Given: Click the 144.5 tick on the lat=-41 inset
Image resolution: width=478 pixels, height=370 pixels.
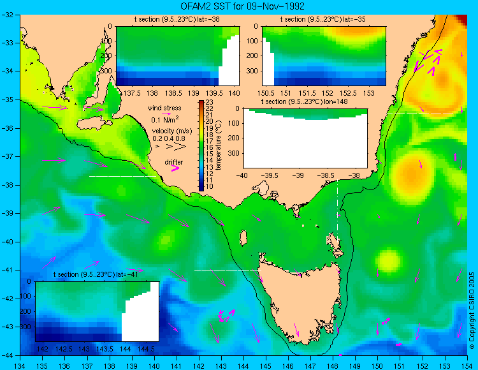Looking at the screenshot, I should pos(147,349).
